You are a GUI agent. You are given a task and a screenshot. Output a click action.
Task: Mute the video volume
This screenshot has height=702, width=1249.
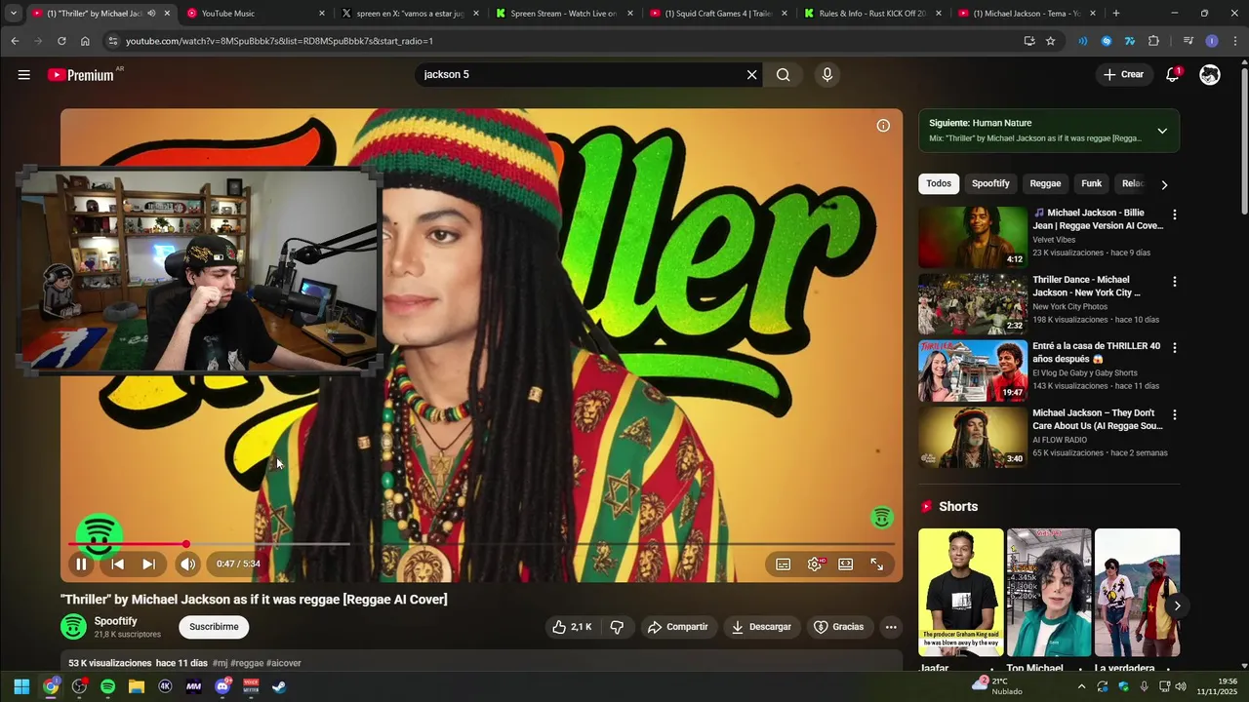click(x=187, y=564)
